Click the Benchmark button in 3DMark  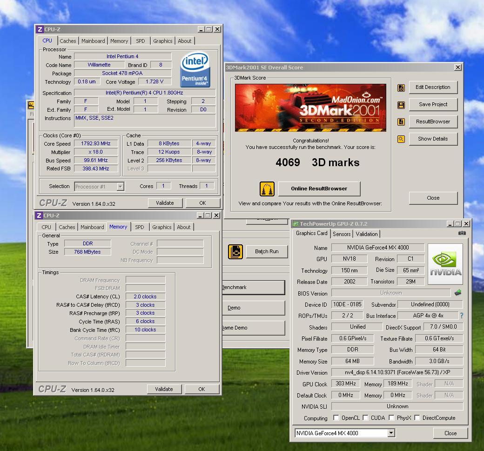(253, 287)
